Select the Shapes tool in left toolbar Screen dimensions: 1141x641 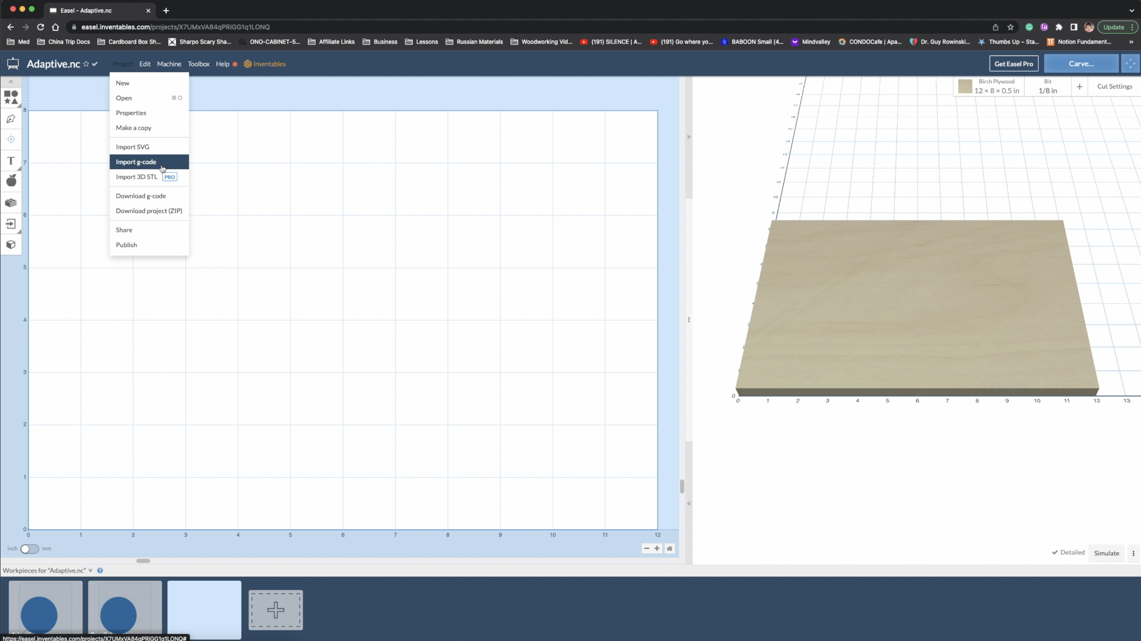[x=11, y=97]
